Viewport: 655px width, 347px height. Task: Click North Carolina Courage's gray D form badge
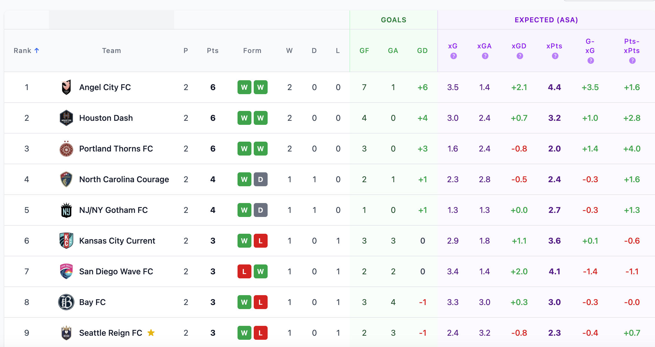(x=260, y=179)
